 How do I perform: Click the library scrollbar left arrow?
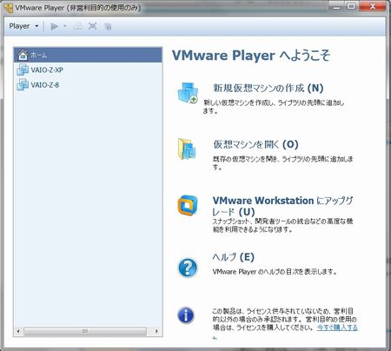pos(18,331)
